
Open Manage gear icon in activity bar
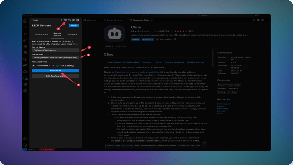point(25,145)
